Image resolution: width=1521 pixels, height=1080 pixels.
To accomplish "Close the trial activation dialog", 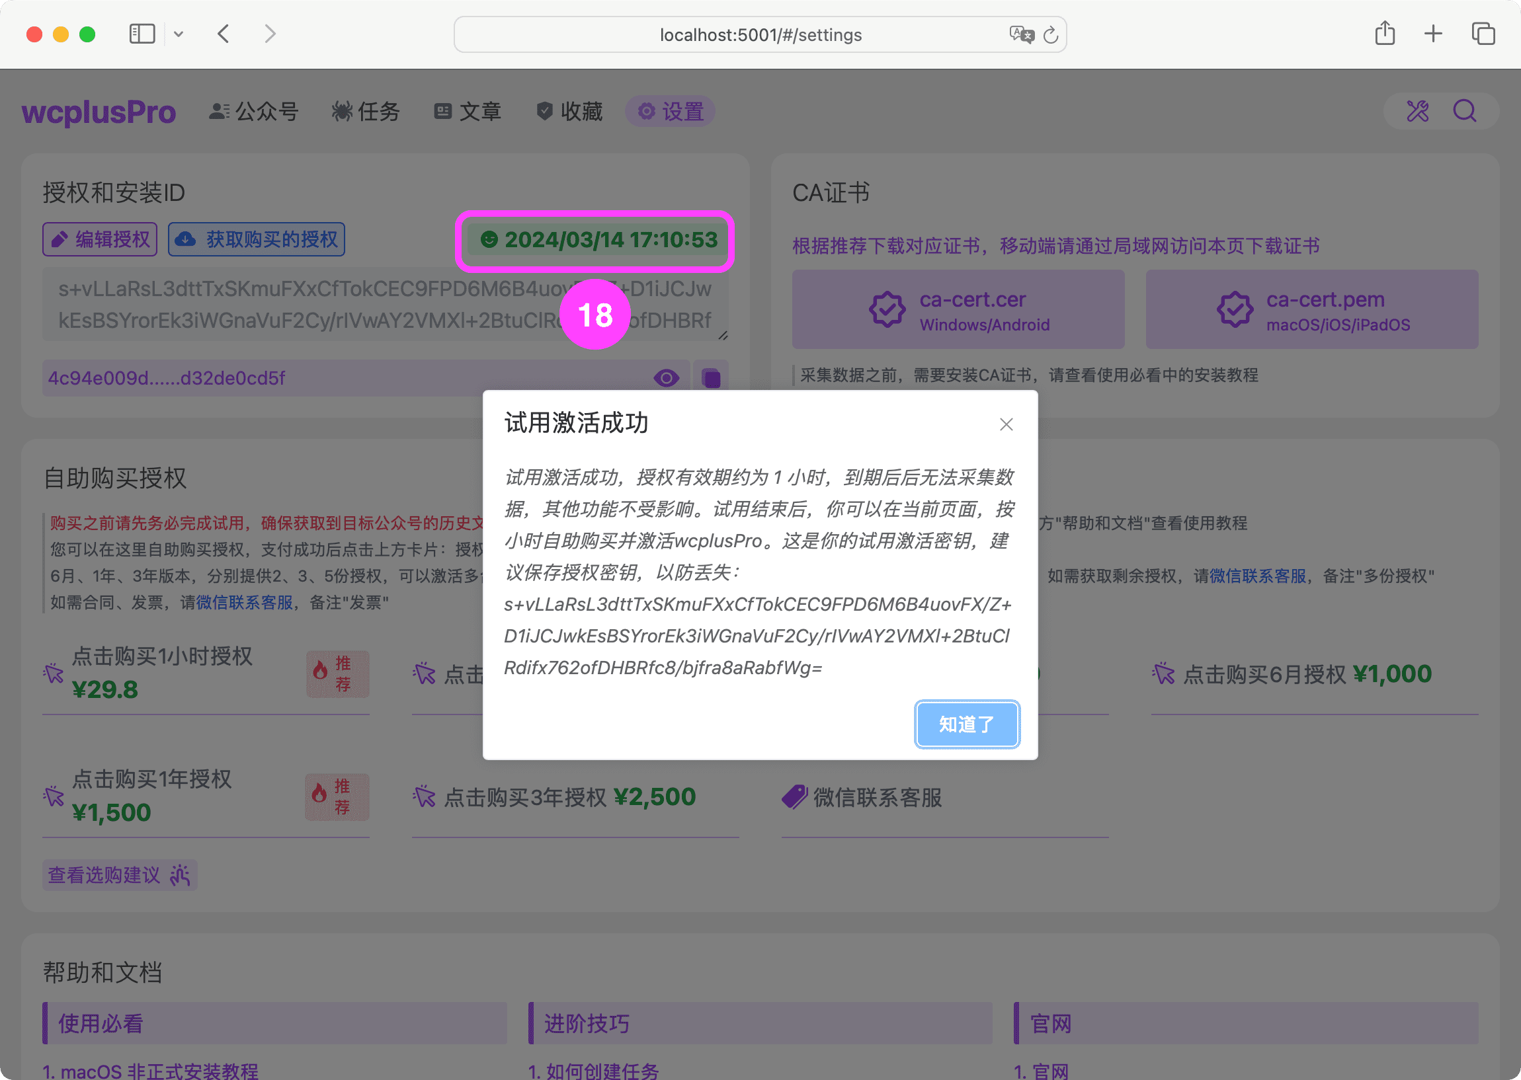I will 1006,424.
